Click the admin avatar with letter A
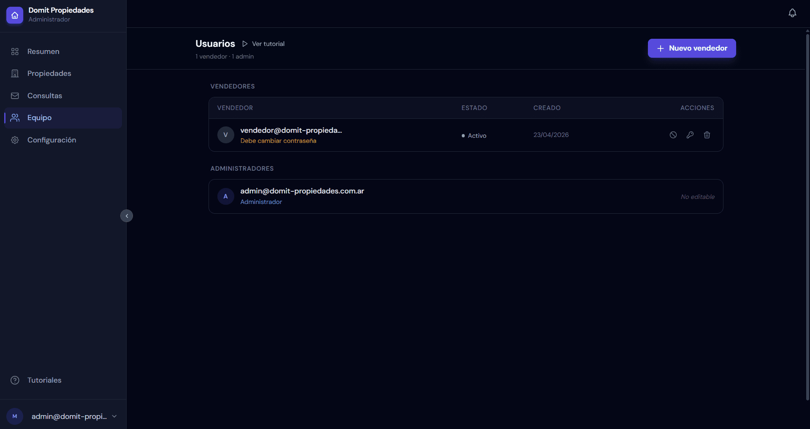Viewport: 810px width, 429px height. 226,196
